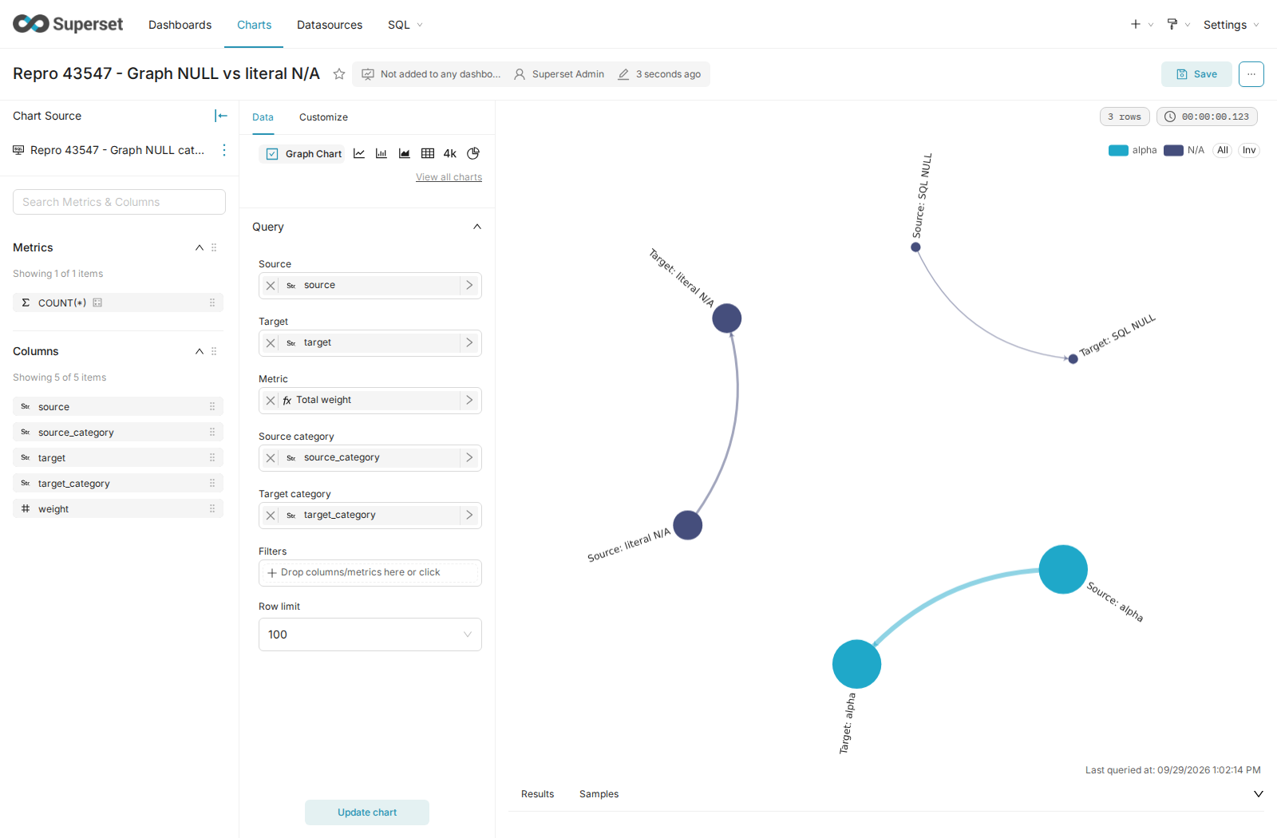Toggle the N/A legend series

[1184, 150]
